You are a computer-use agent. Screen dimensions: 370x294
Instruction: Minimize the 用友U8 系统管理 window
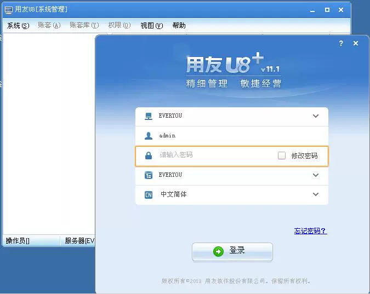[x=312, y=10]
